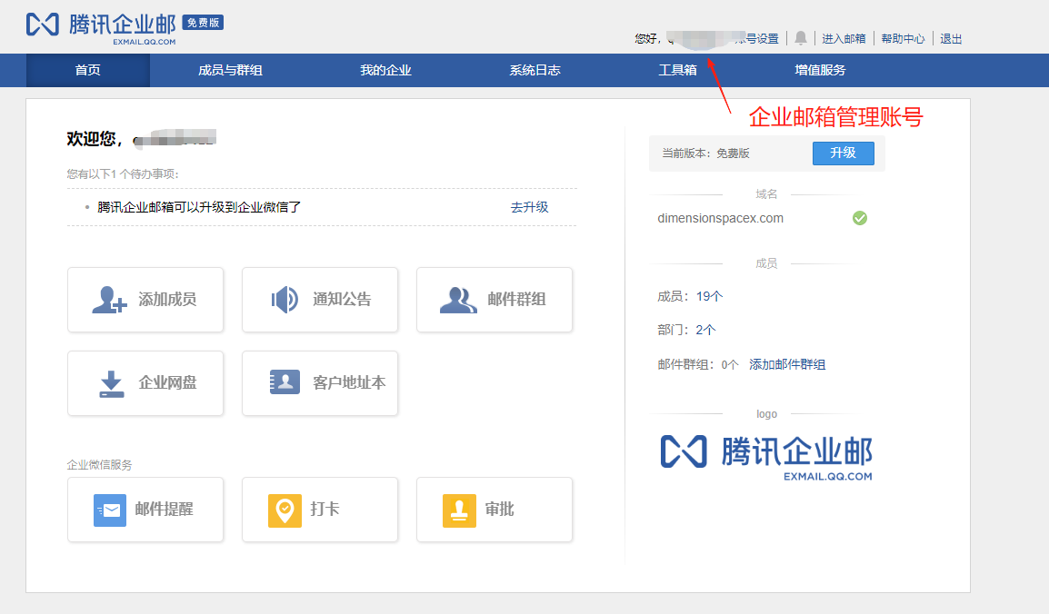1049x614 pixels.
Task: Click the 客户地址本 card label
Action: [349, 382]
